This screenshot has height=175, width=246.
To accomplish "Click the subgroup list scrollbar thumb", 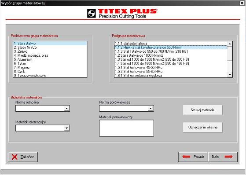I will (x=230, y=54).
